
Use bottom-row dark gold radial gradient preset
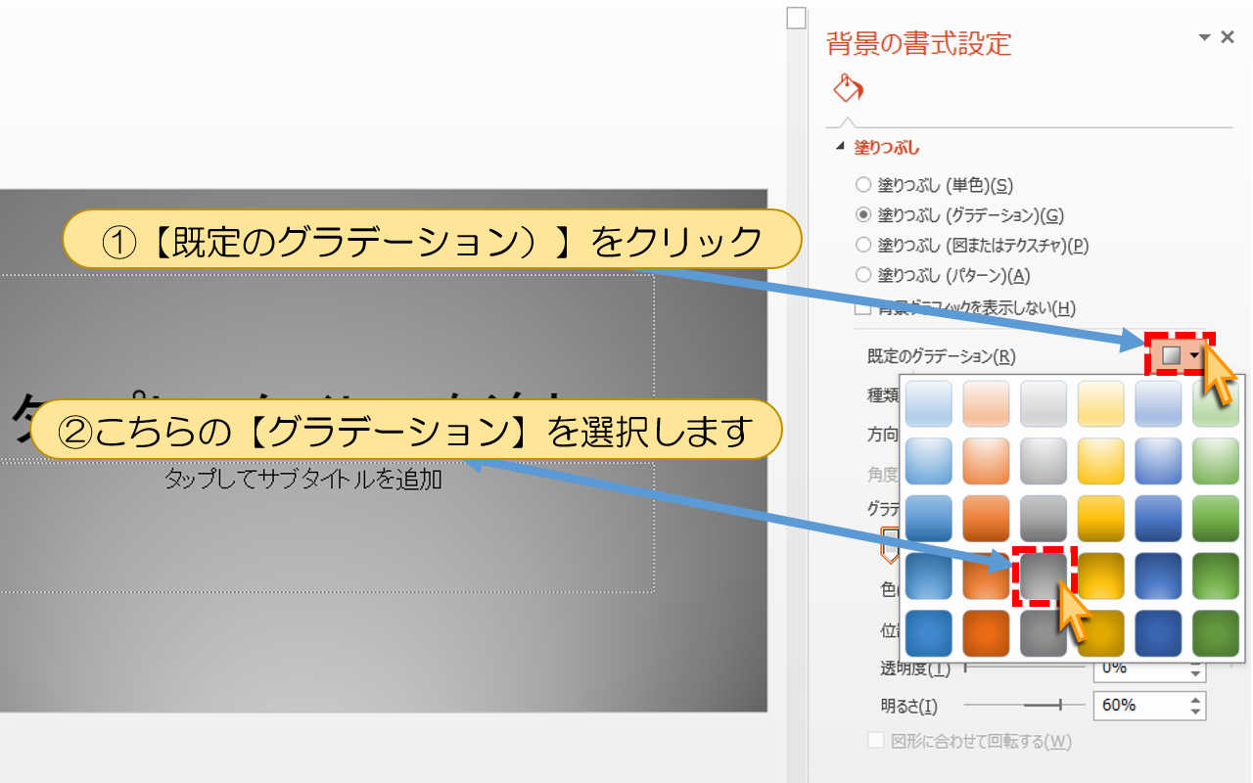pyautogui.click(x=1101, y=633)
